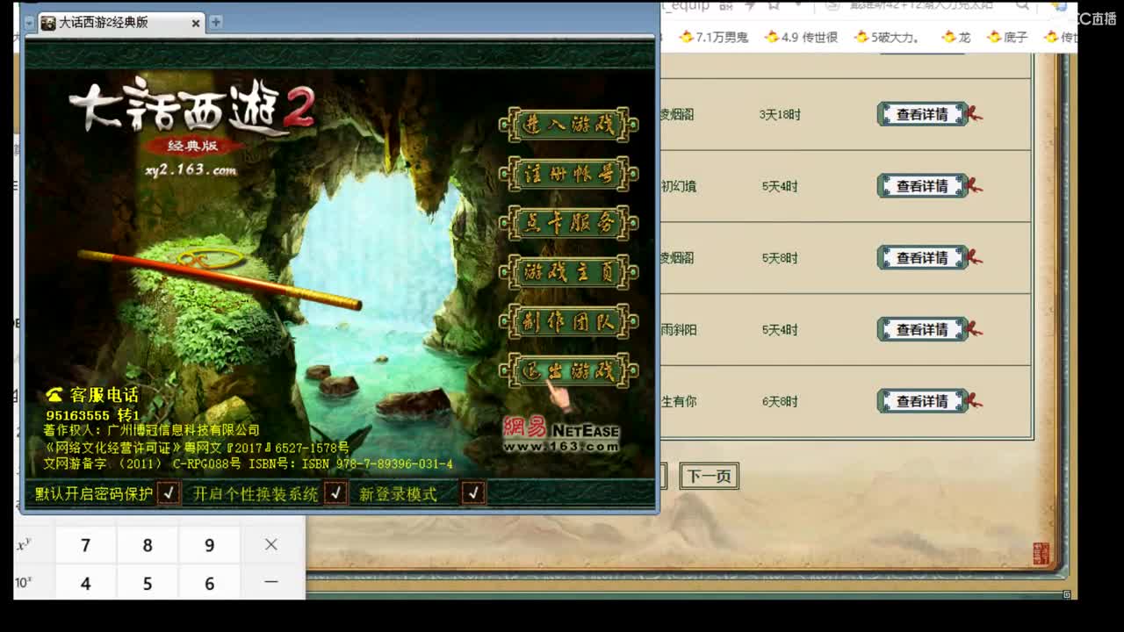Click the 3天18时 remaining time cell
This screenshot has width=1124, height=632.
point(780,114)
